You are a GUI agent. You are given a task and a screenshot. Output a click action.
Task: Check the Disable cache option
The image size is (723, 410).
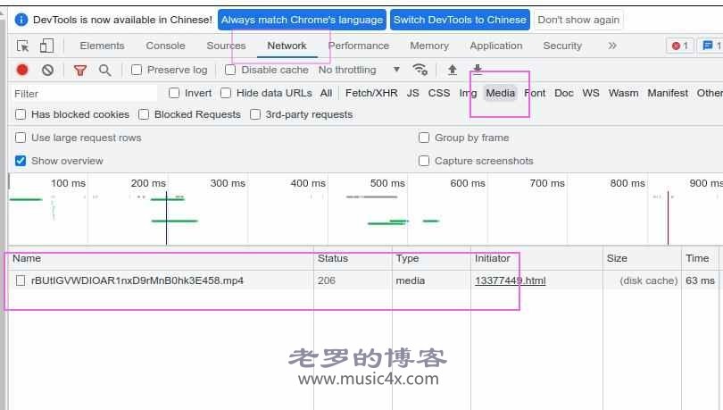[x=230, y=70]
